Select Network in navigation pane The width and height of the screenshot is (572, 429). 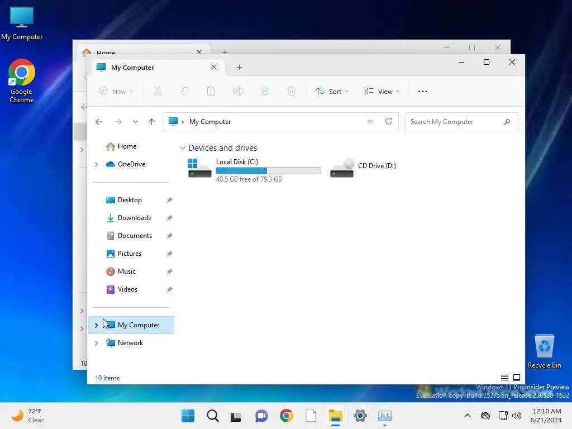pyautogui.click(x=131, y=343)
